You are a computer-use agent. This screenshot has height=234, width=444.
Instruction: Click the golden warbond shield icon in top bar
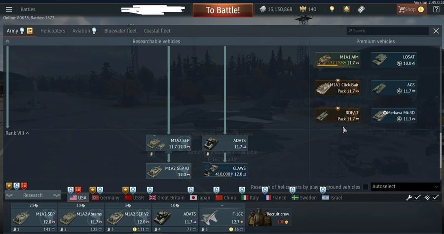pyautogui.click(x=347, y=9)
